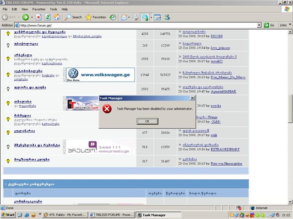Image resolution: width=293 pixels, height=219 pixels.
Task: Open the www.volkswagen.ge banner
Action: (x=100, y=75)
